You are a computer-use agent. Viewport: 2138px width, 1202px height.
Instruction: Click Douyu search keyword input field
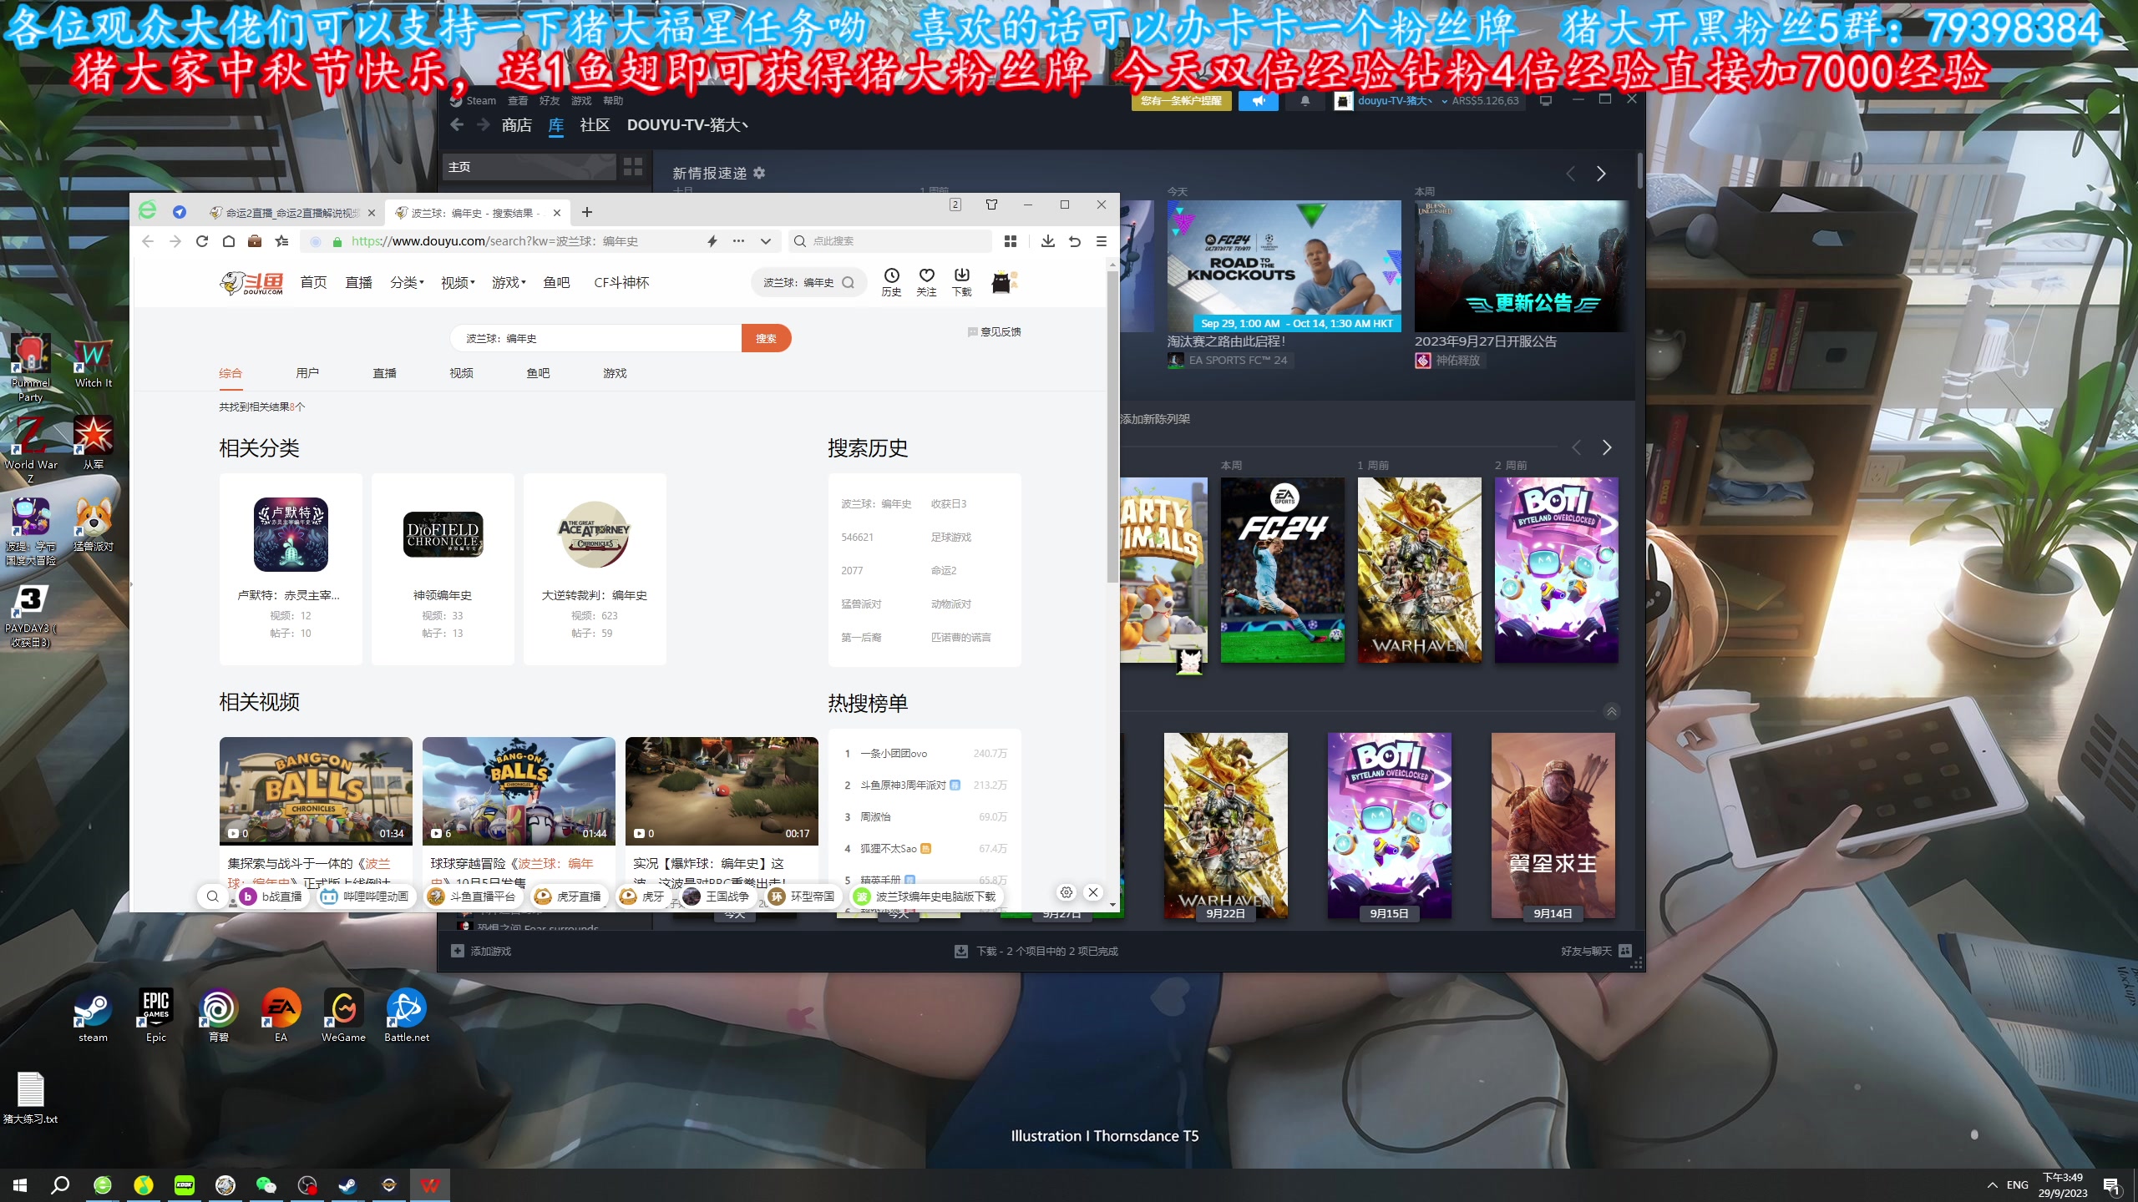point(595,338)
